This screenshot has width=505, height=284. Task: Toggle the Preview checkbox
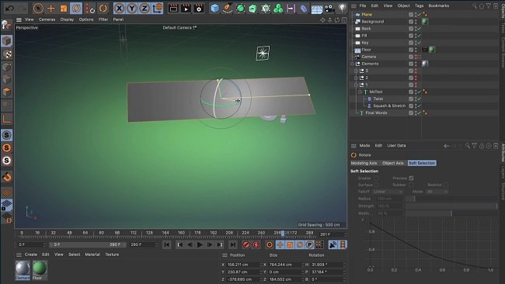(x=411, y=178)
